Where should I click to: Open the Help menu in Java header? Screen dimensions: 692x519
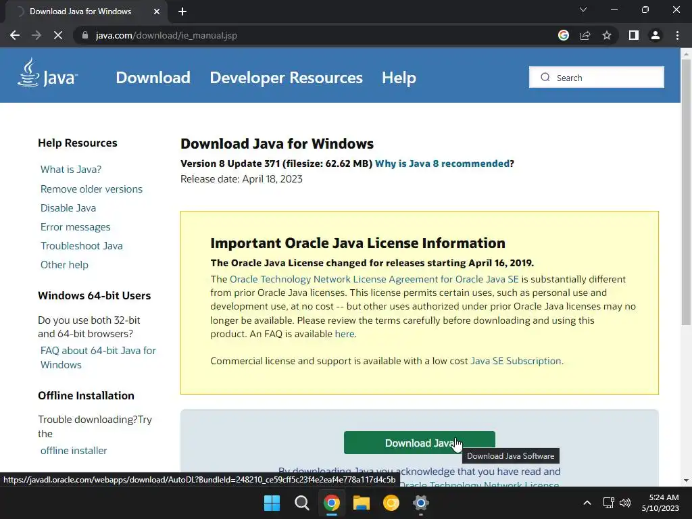399,78
